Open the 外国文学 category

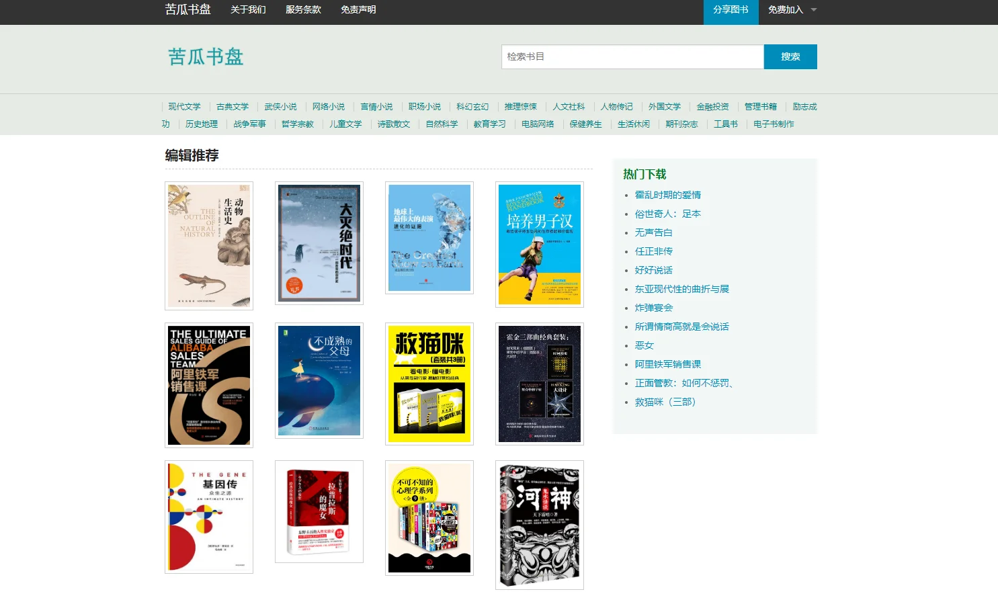(x=665, y=107)
